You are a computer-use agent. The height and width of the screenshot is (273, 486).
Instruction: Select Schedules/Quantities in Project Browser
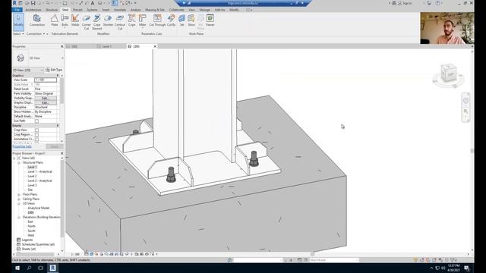(38, 244)
